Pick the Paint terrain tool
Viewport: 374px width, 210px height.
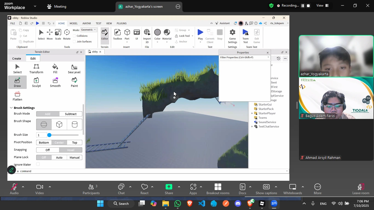click(x=74, y=82)
